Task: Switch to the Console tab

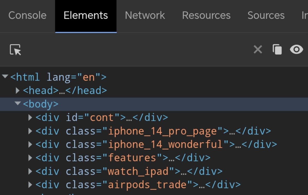Action: click(x=27, y=15)
